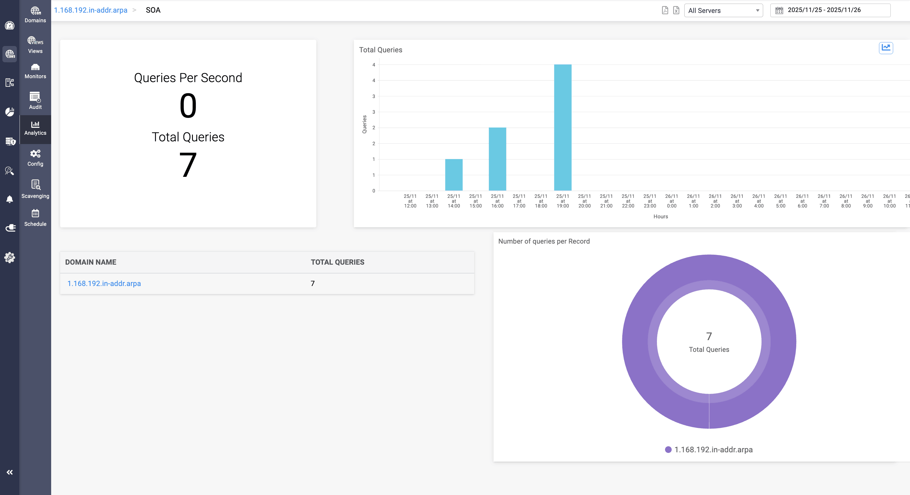Viewport: 910px width, 495px height.
Task: Click the 19:00 bar in chart
Action: pos(562,128)
